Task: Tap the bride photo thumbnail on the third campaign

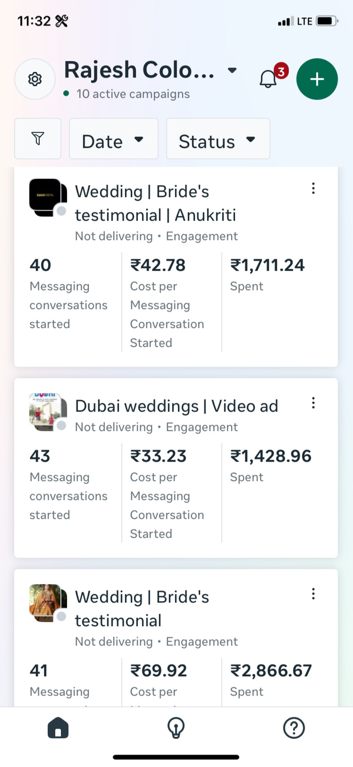Action: (x=46, y=602)
